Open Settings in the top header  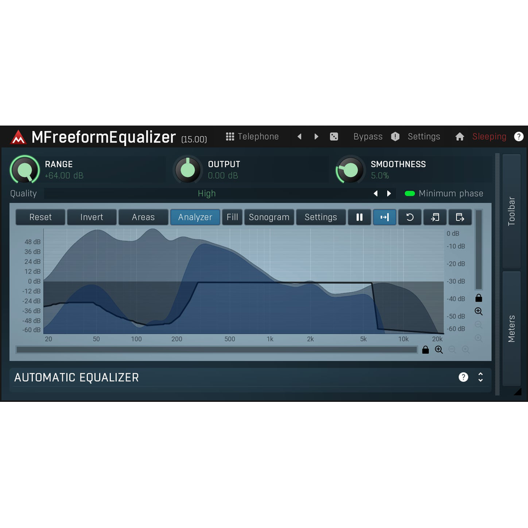424,136
